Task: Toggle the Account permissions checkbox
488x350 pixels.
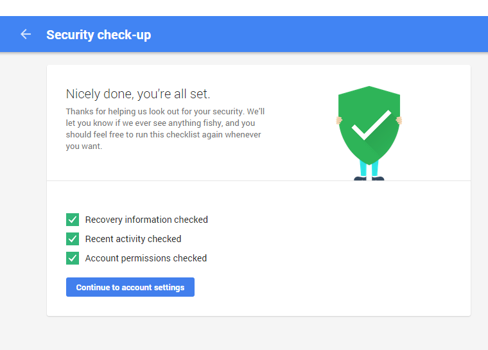Action: 73,258
